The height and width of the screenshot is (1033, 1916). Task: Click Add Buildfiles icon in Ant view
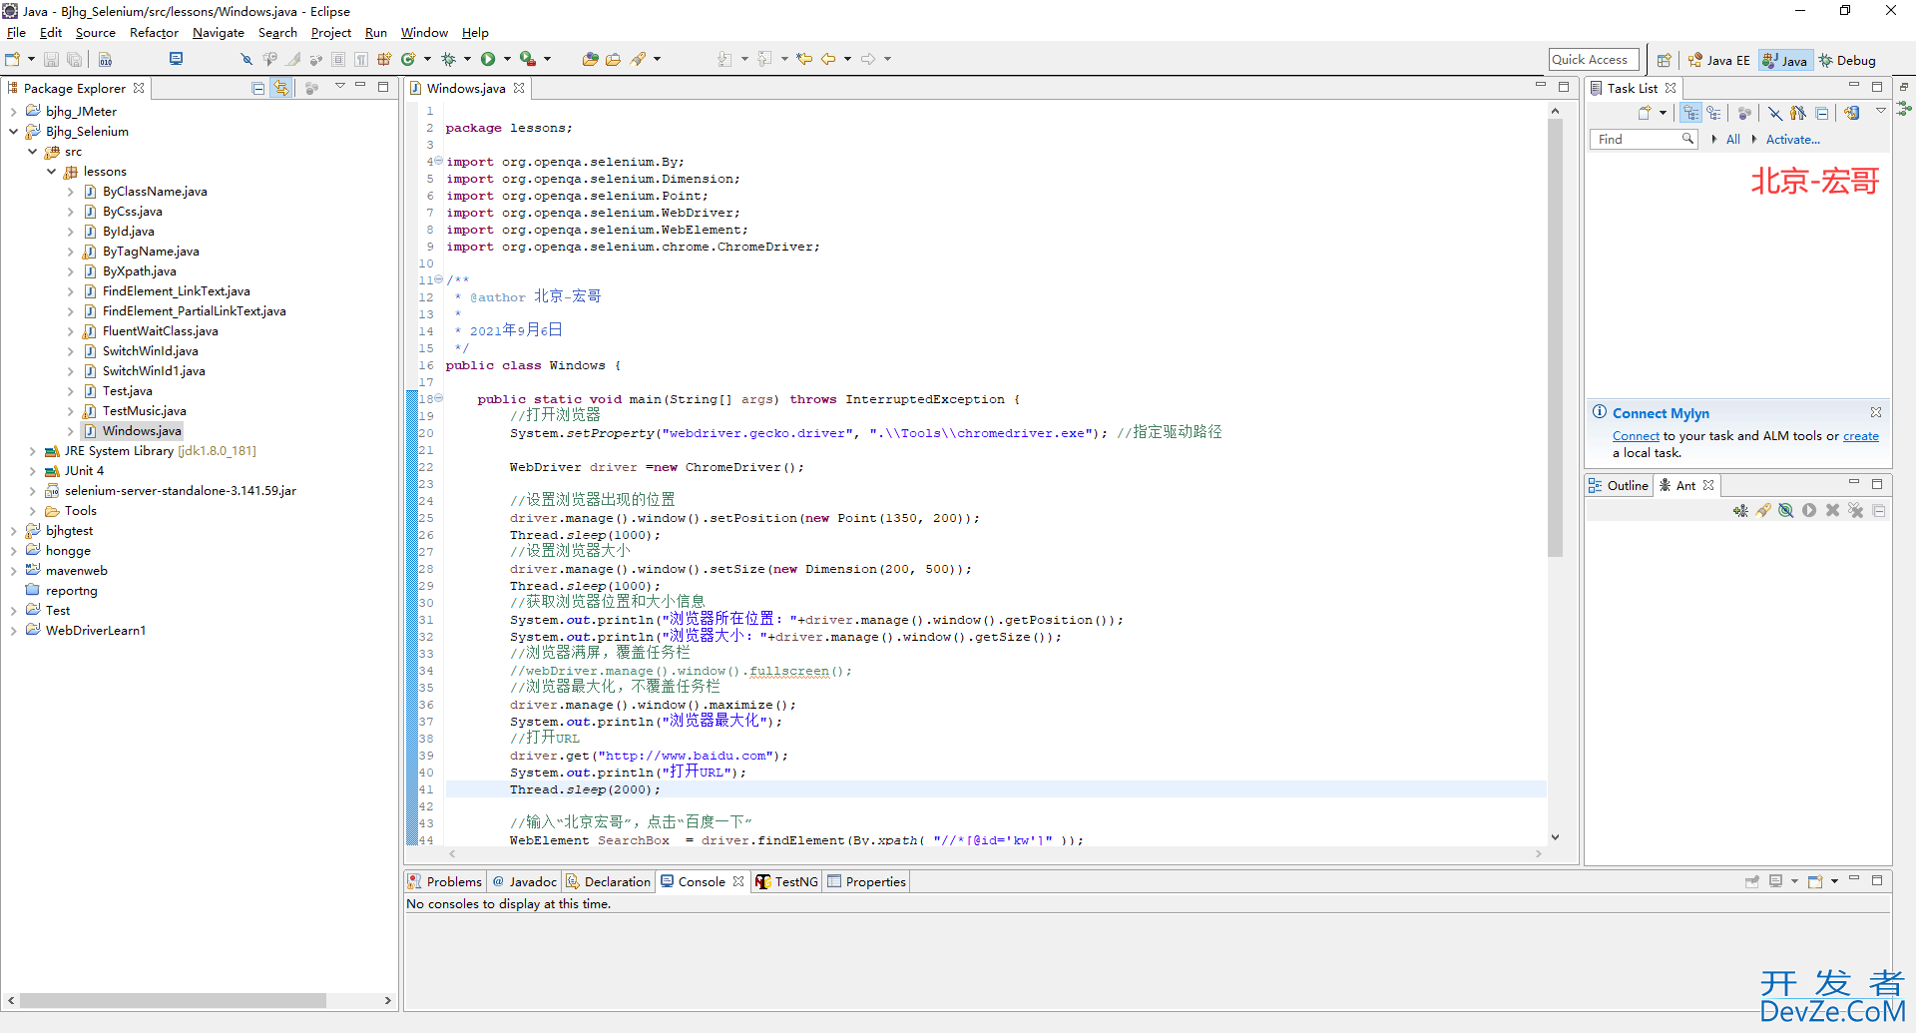pyautogui.click(x=1740, y=510)
